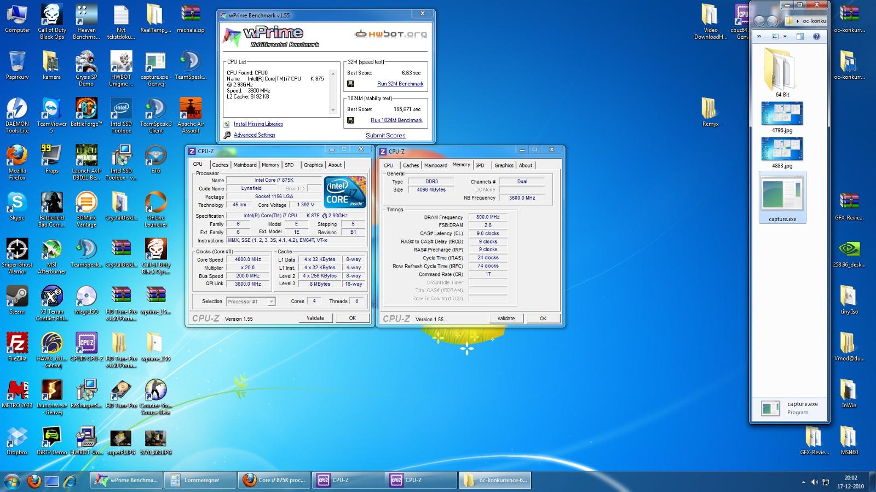Select 4796.jpg thumbnail in Explorer window
The image size is (876, 492).
(x=782, y=118)
